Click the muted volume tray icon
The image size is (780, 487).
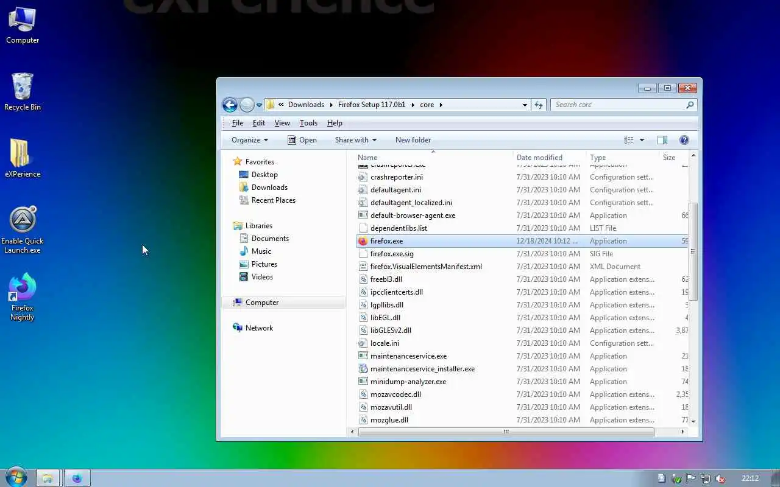[x=720, y=478]
